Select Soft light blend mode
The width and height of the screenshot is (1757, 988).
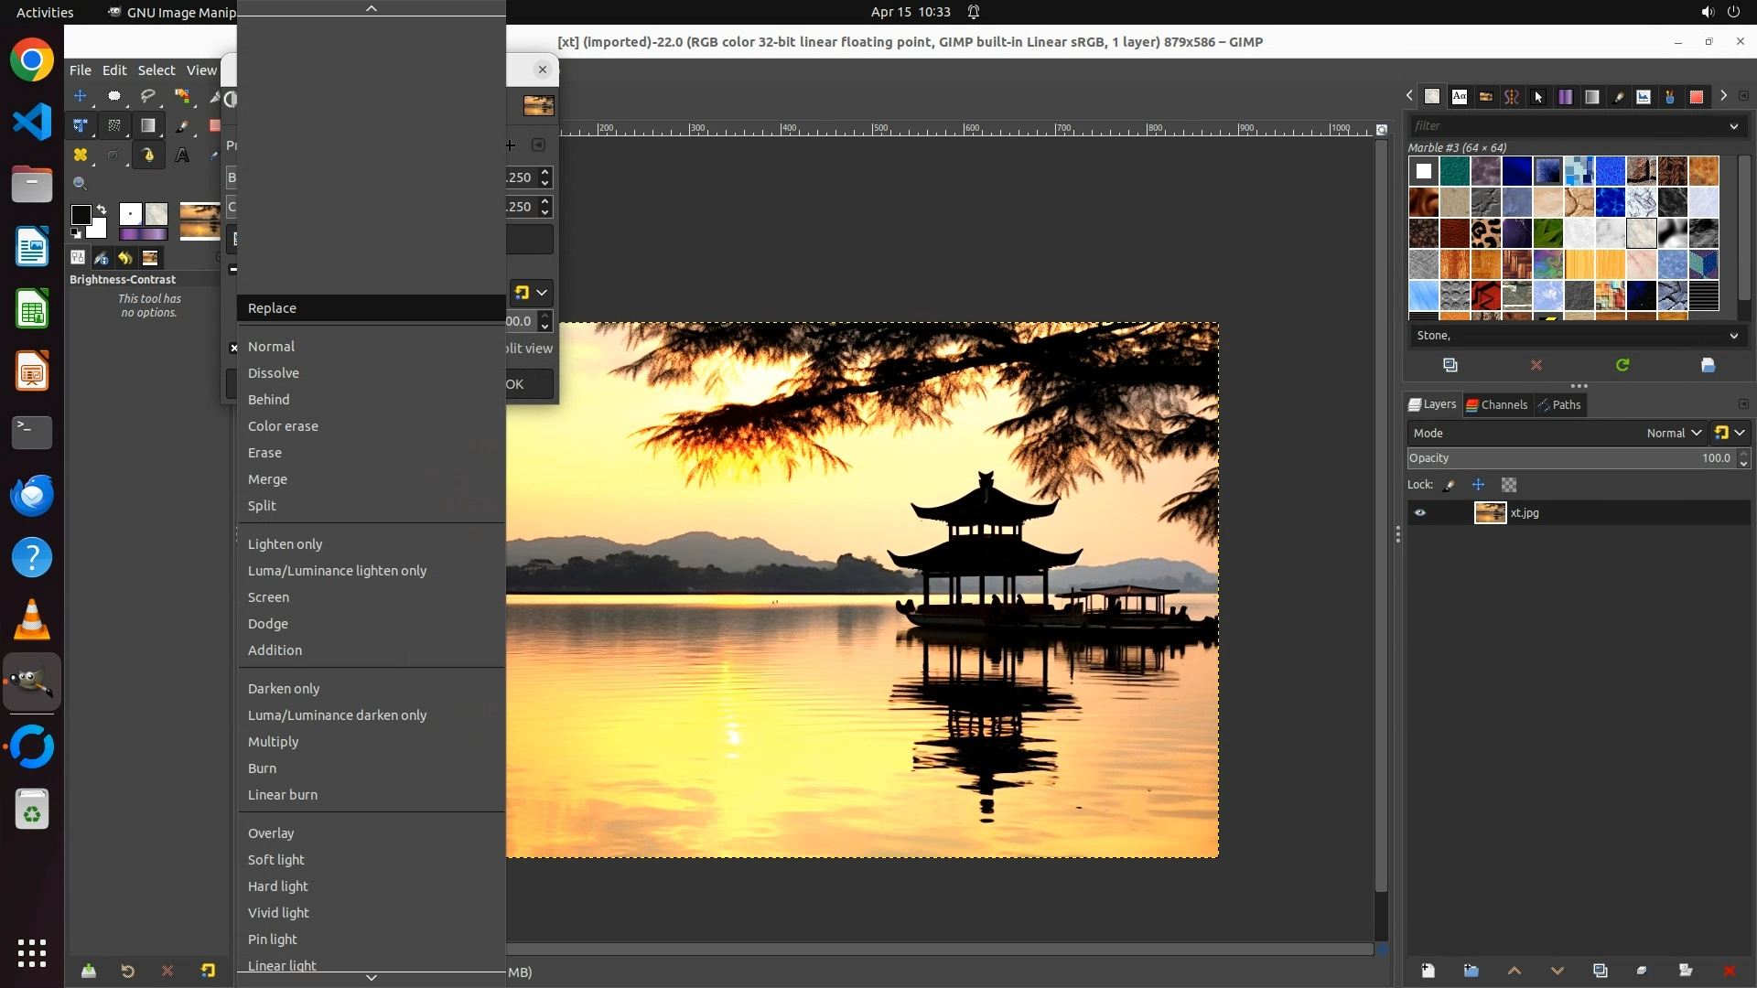click(x=276, y=860)
